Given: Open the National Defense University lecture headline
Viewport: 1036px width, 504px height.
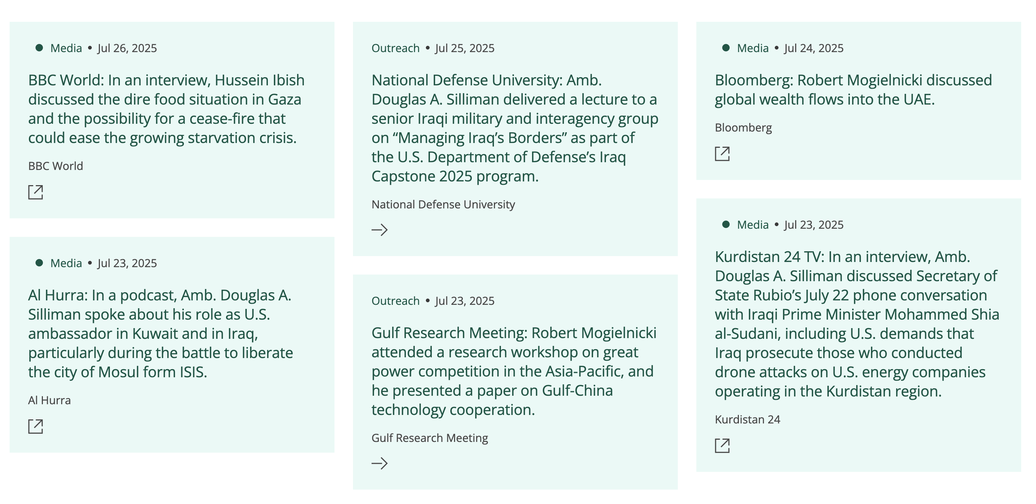Looking at the screenshot, I should pyautogui.click(x=515, y=128).
